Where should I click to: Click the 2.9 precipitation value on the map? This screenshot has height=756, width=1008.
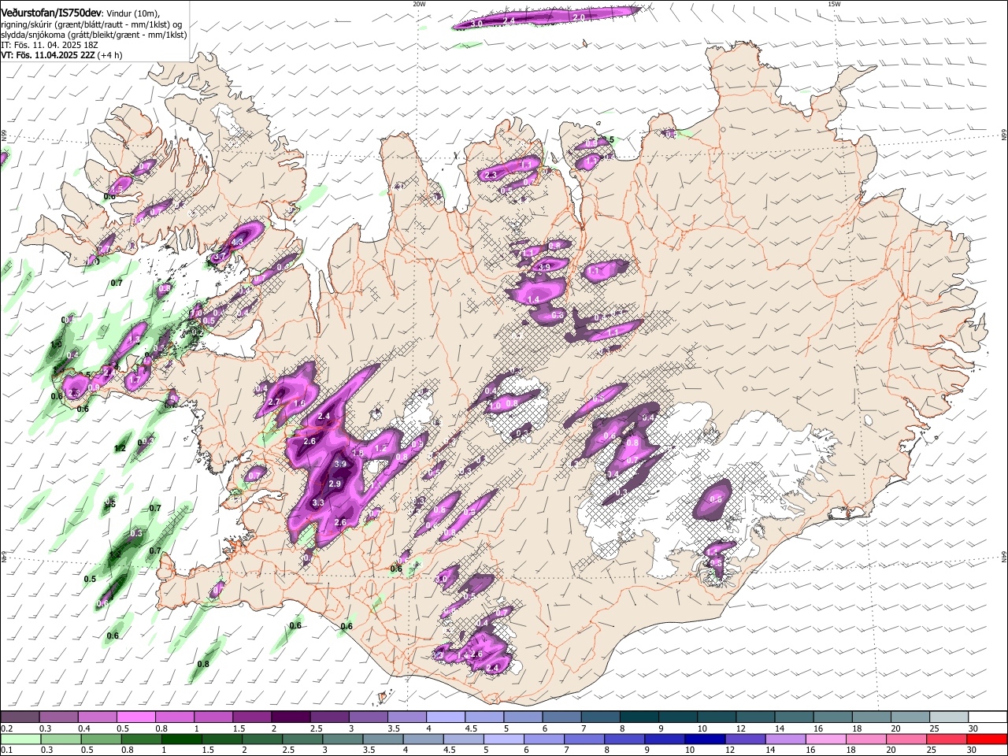coord(335,484)
